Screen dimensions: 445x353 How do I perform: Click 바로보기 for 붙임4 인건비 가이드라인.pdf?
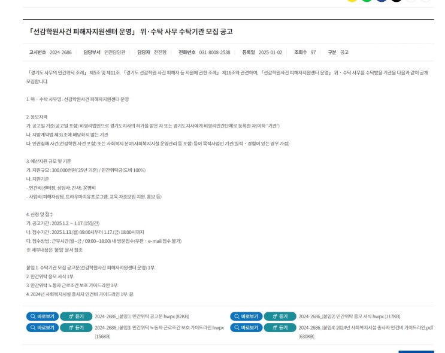point(246,327)
